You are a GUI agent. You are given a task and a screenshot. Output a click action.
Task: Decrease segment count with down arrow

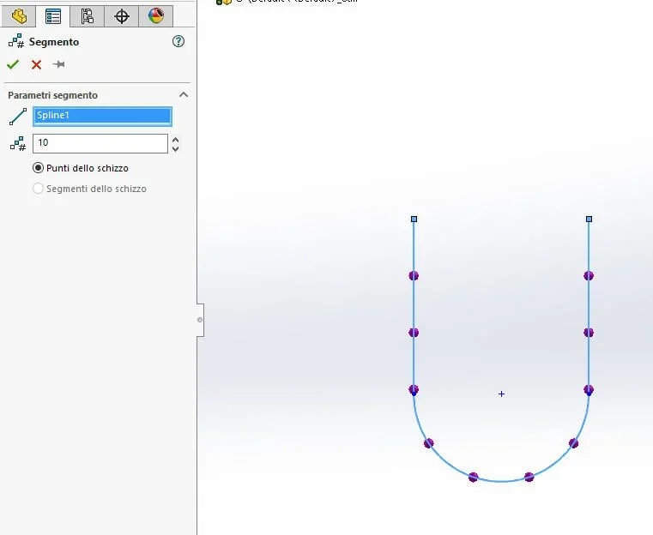point(176,148)
